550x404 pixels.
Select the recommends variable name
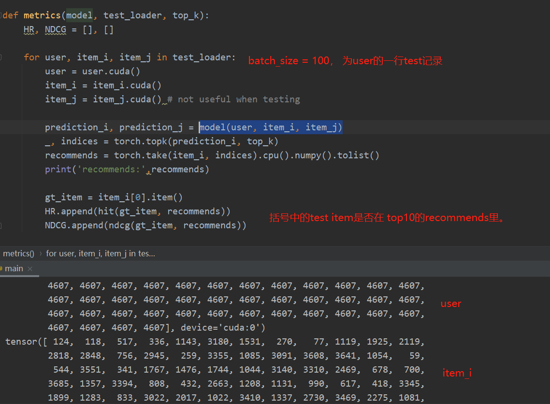click(71, 155)
